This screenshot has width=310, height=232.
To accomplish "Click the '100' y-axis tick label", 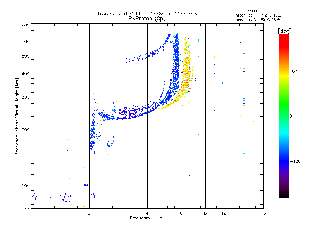I will pyautogui.click(x=26, y=186).
